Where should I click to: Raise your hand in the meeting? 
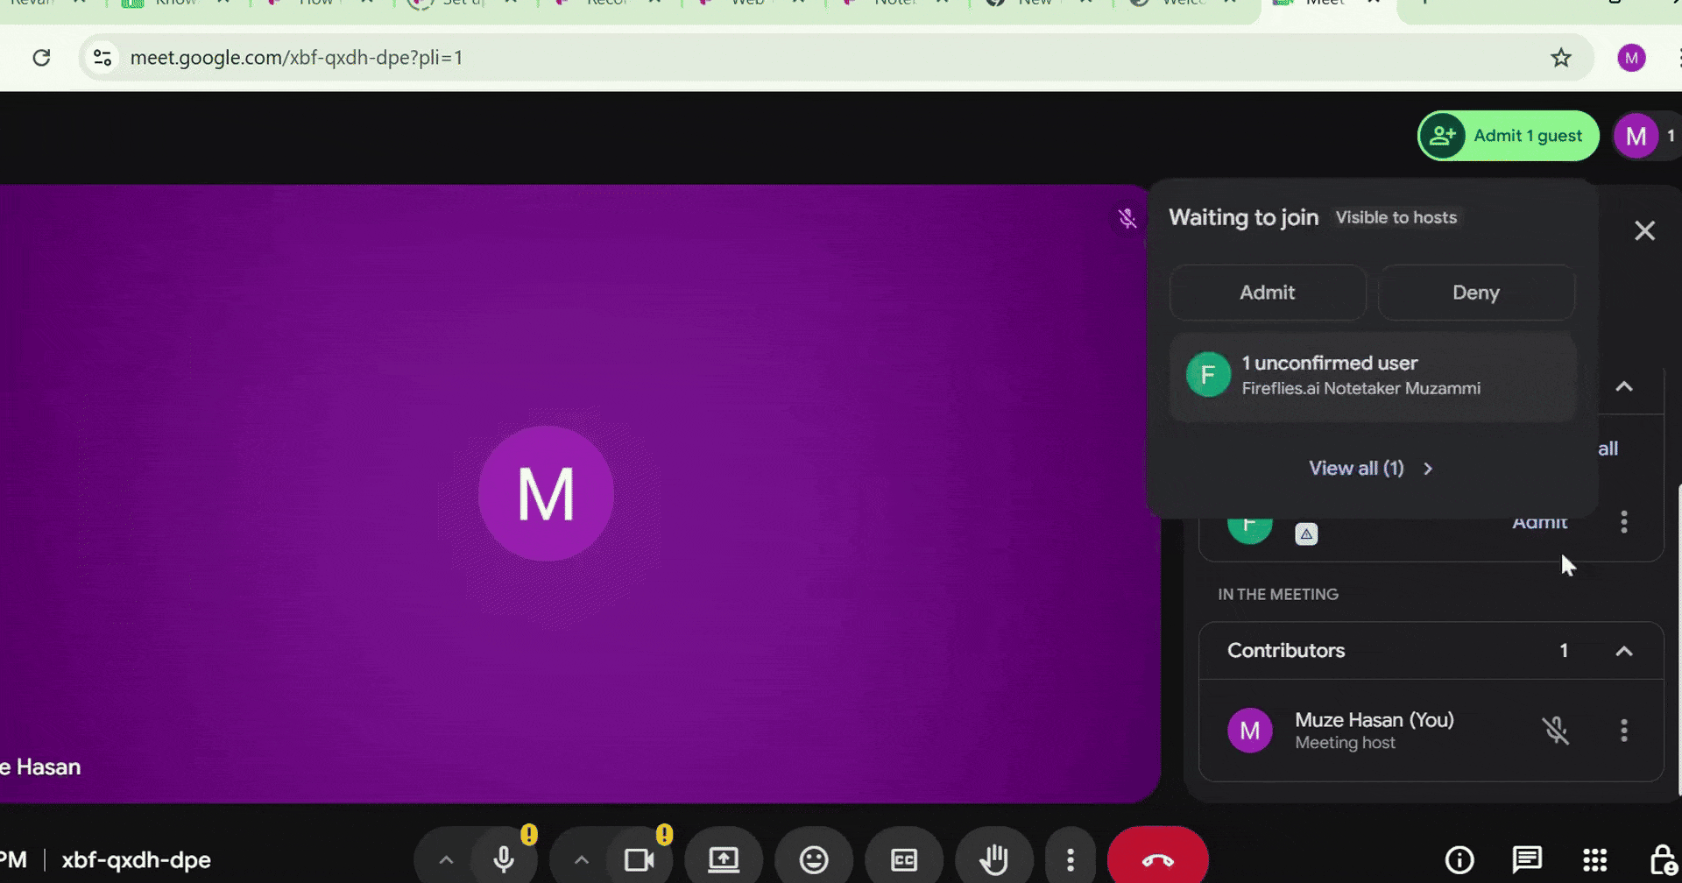coord(994,858)
